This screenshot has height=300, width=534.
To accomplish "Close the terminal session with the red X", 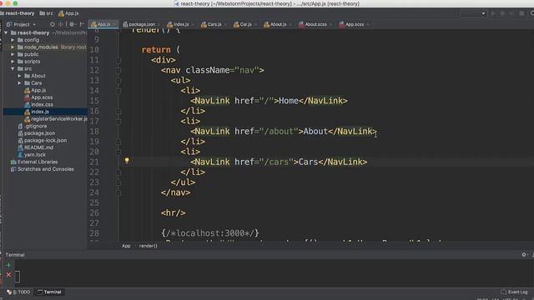I will tap(8, 275).
